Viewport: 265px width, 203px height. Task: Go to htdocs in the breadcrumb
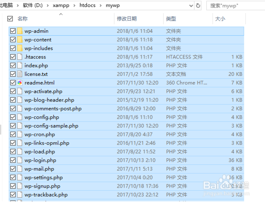coord(87,5)
